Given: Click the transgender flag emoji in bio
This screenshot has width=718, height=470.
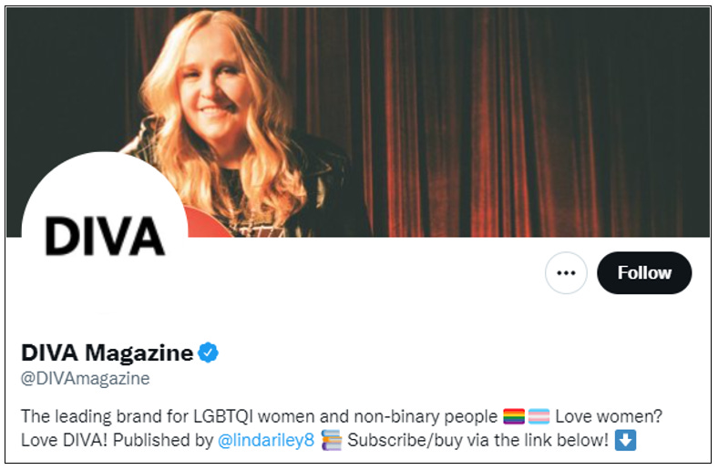Looking at the screenshot, I should click(x=539, y=416).
